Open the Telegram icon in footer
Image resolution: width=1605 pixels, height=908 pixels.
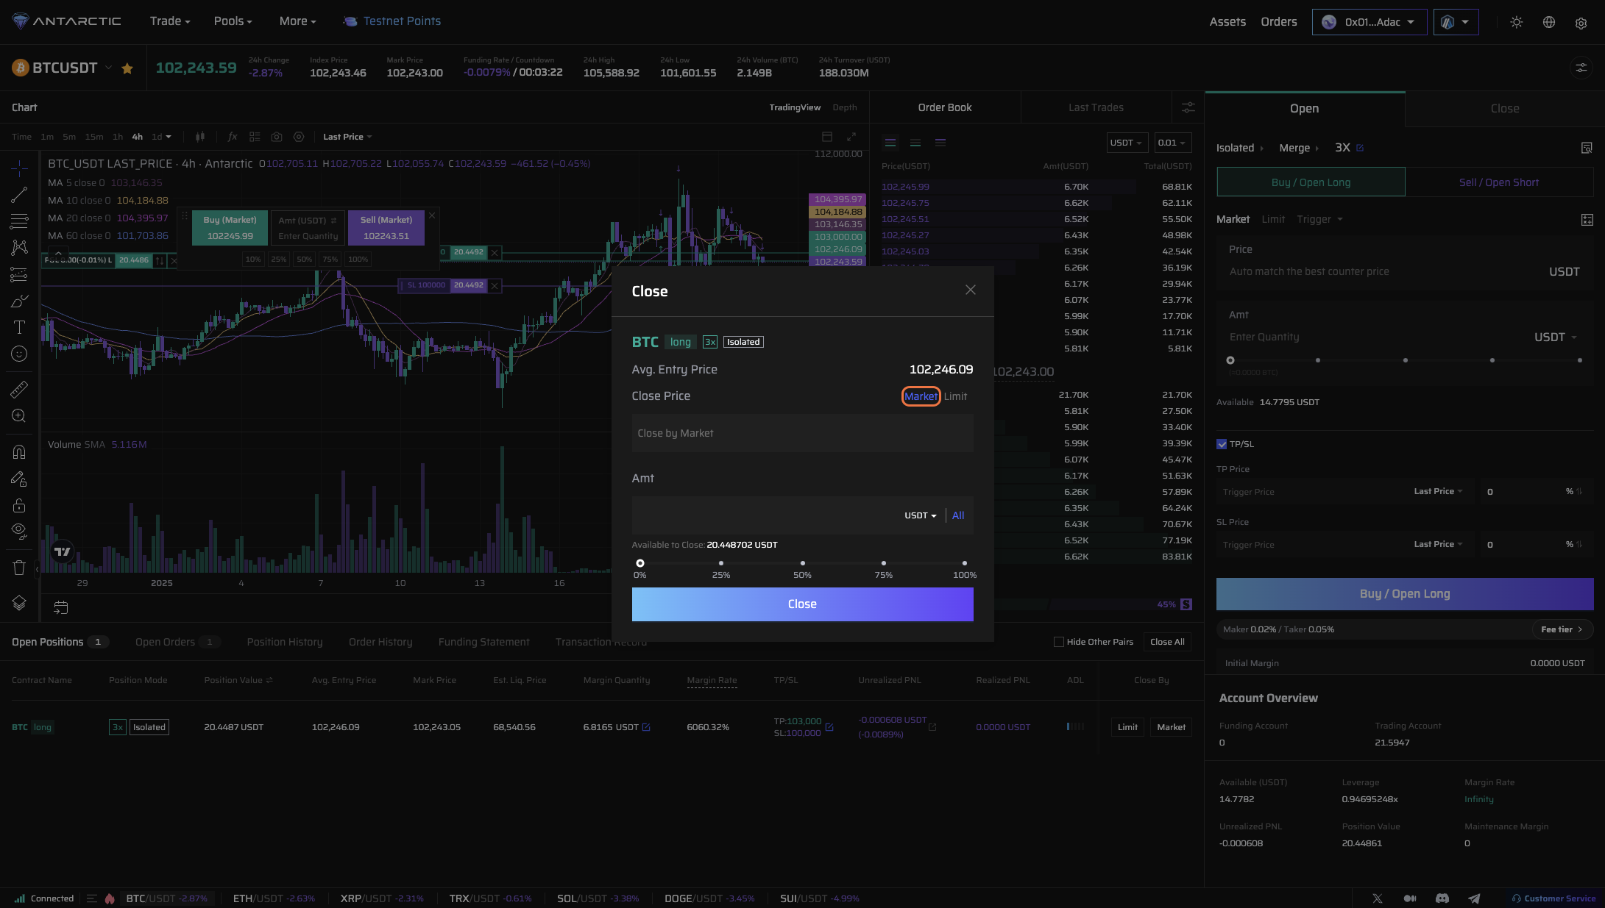[x=1474, y=898]
